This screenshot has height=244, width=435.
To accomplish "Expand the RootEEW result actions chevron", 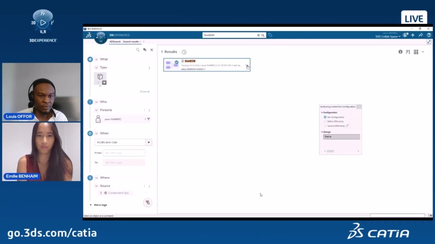I will pyautogui.click(x=247, y=66).
